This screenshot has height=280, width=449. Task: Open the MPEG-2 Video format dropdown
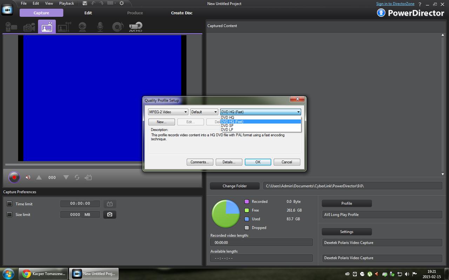point(168,112)
